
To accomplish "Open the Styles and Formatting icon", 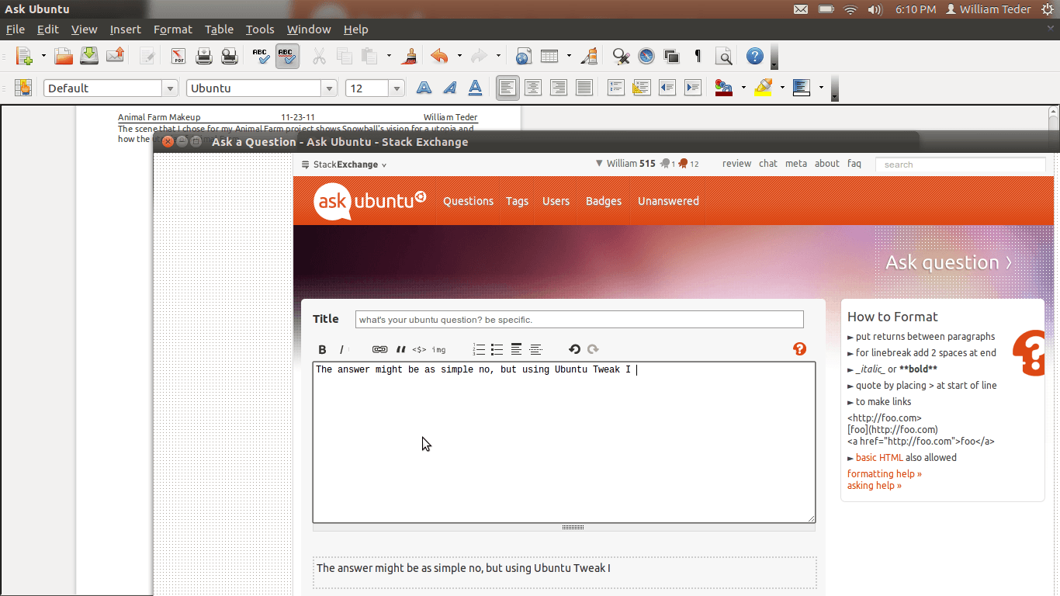I will [23, 88].
